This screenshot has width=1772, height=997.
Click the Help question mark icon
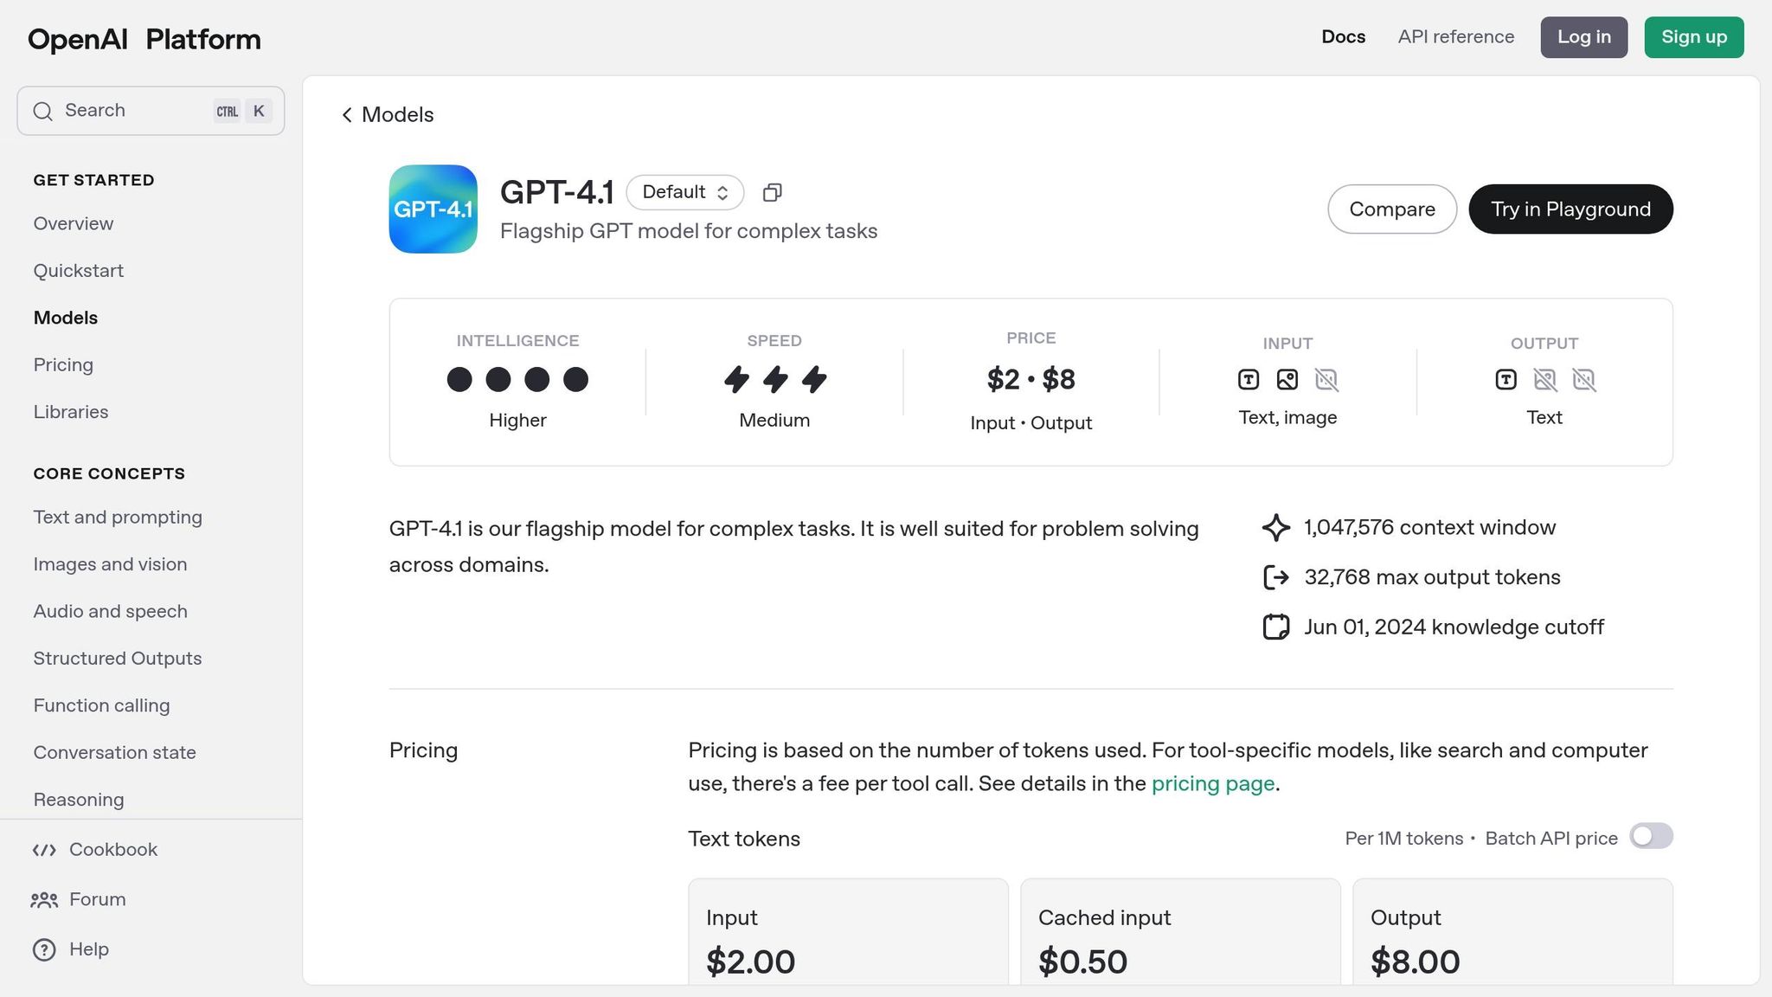pyautogui.click(x=44, y=949)
